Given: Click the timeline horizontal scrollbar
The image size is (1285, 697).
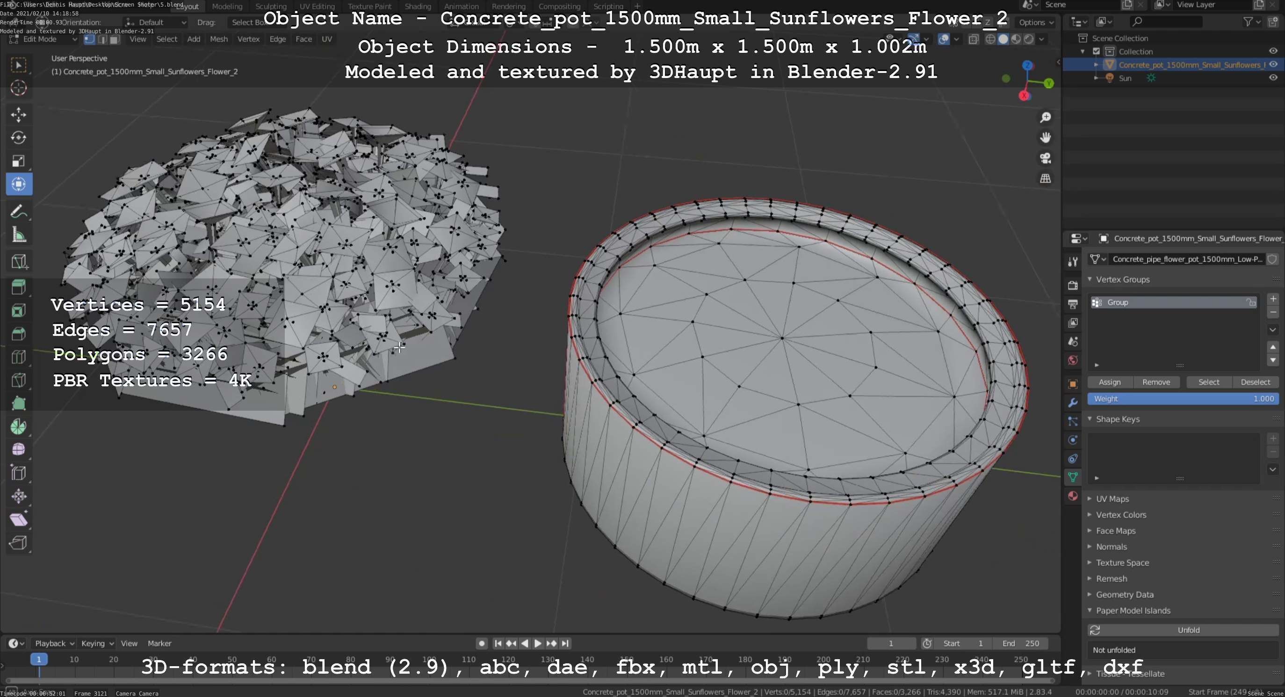Looking at the screenshot, I should [x=529, y=680].
